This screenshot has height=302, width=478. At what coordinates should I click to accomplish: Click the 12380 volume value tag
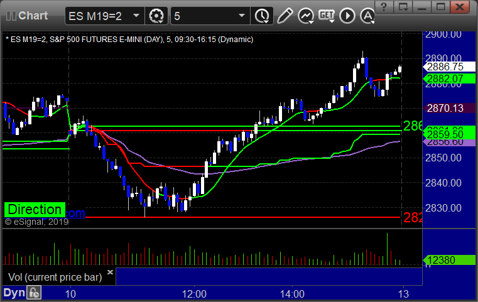click(449, 260)
